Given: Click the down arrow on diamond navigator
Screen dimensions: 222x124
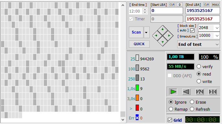Looking at the screenshot, I should point(163,42).
